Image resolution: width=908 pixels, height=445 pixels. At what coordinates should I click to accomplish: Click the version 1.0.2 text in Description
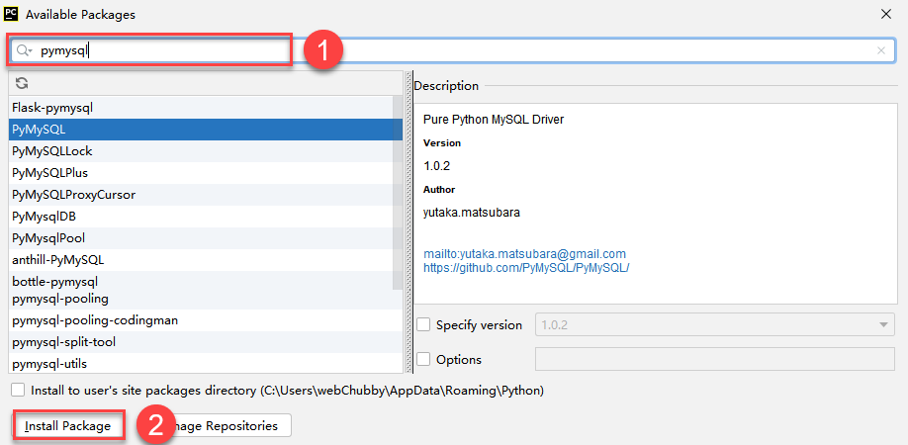(436, 166)
